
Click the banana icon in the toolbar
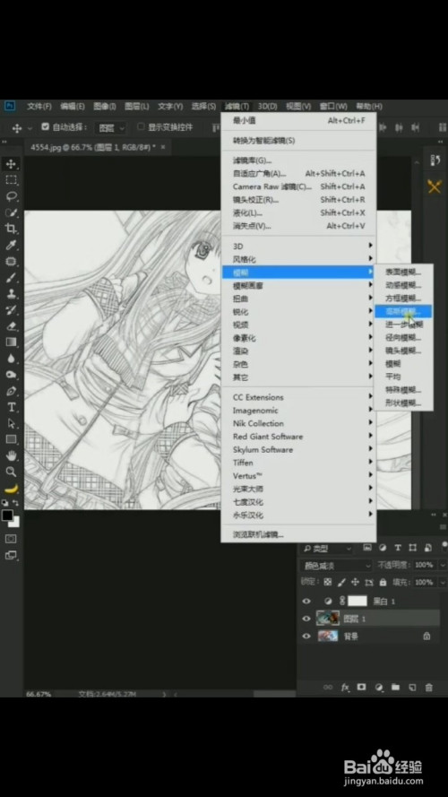pos(11,489)
